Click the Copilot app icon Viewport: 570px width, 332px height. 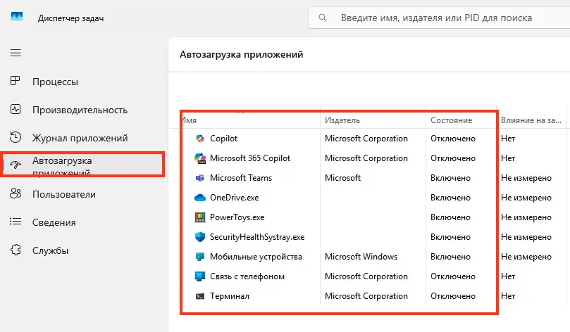tap(200, 139)
